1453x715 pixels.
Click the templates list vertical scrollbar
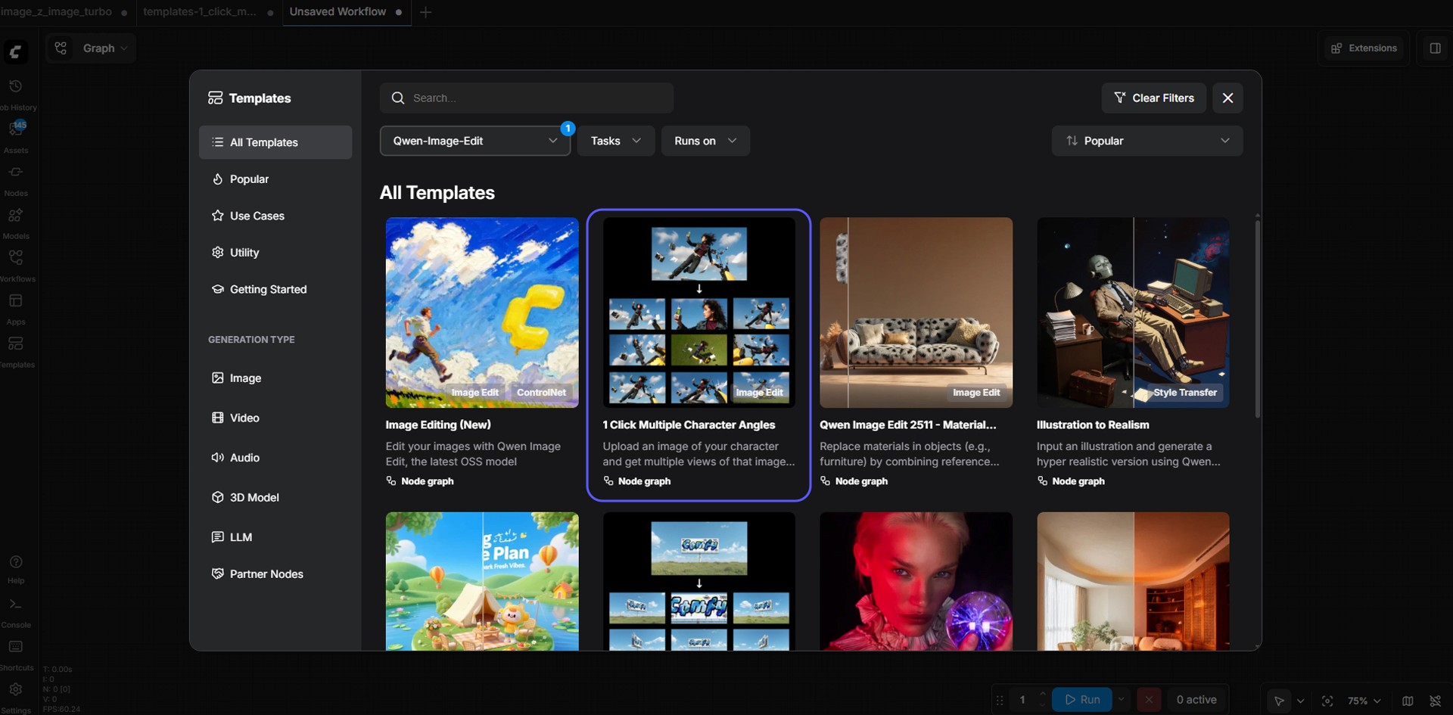click(x=1257, y=318)
